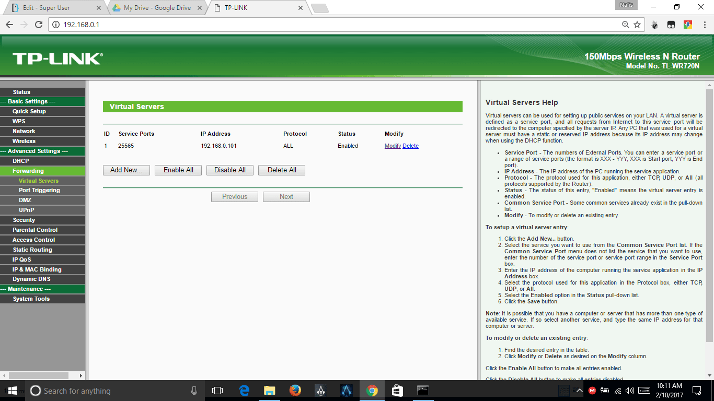This screenshot has height=401, width=714.
Task: Click the battery tray icon
Action: [x=605, y=391]
